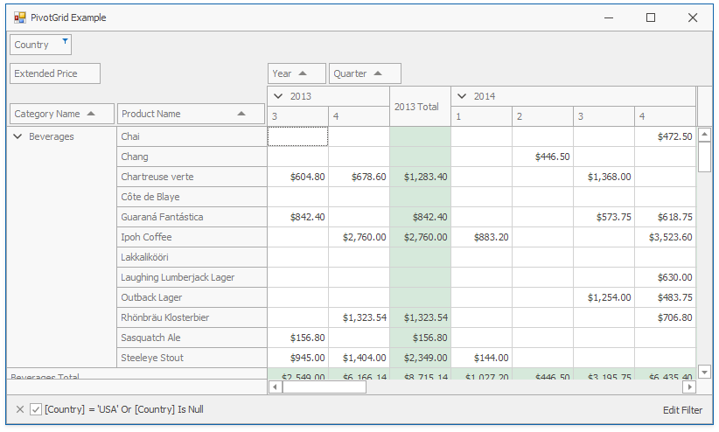Collapse the Beverages category row
Image resolution: width=719 pixels, height=432 pixels.
point(17,136)
